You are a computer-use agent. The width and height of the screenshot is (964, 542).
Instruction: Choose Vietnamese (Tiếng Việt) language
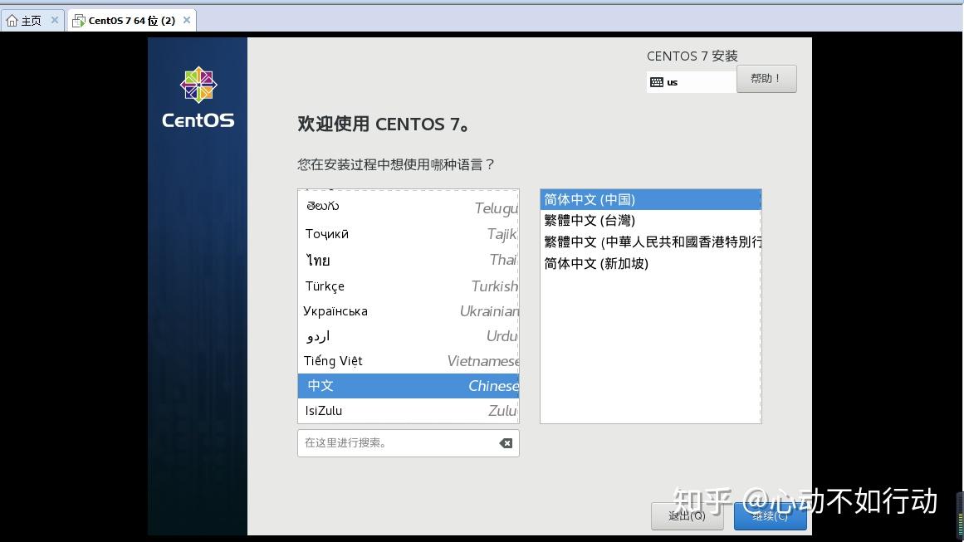tap(409, 361)
